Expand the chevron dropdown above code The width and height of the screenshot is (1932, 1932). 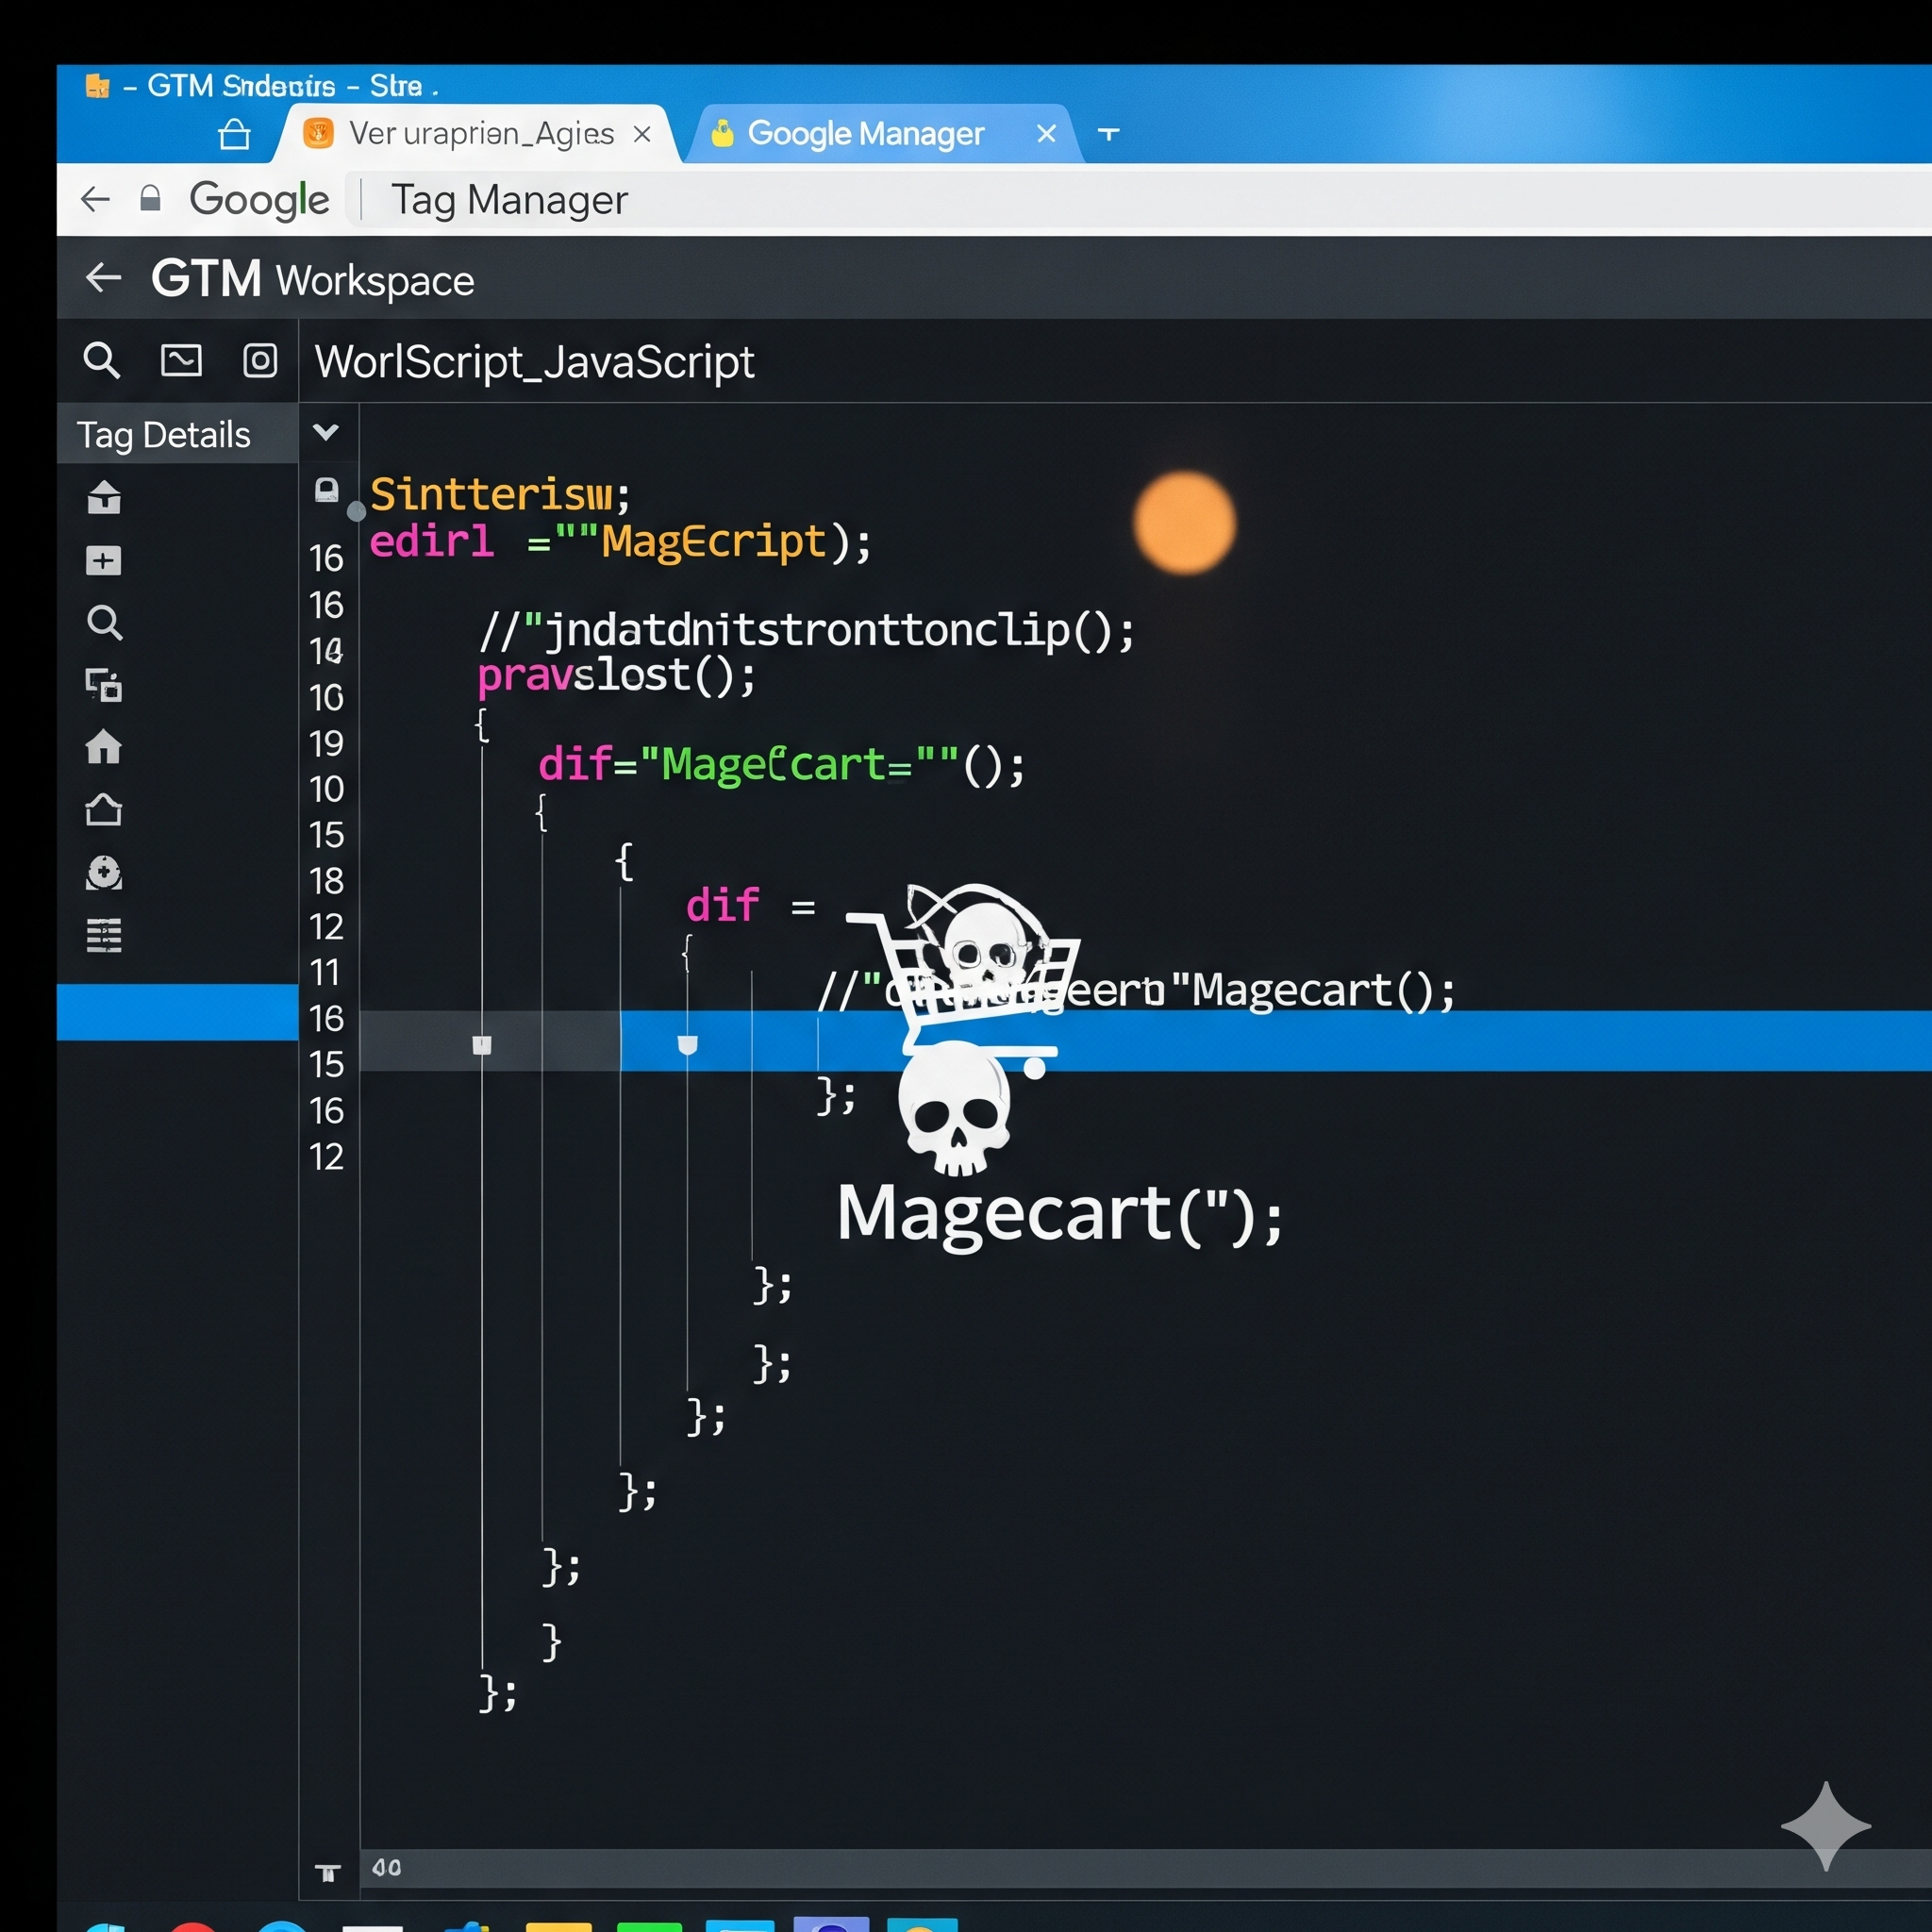(x=326, y=432)
